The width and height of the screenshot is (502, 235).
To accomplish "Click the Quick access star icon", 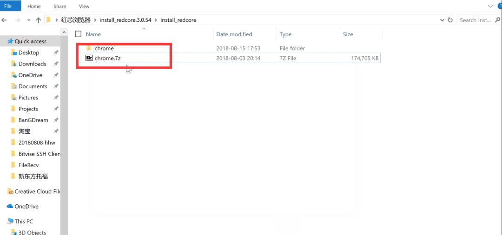I will click(x=10, y=41).
